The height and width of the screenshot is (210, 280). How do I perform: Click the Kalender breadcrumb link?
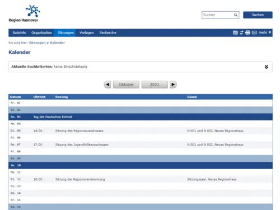pos(58,43)
